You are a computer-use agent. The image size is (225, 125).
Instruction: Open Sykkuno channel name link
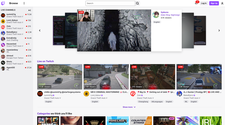coord(164,12)
